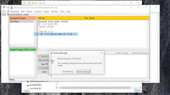Image resolution: width=170 pixels, height=95 pixels.
Task: Open the Branch menu
Action: [29, 11]
